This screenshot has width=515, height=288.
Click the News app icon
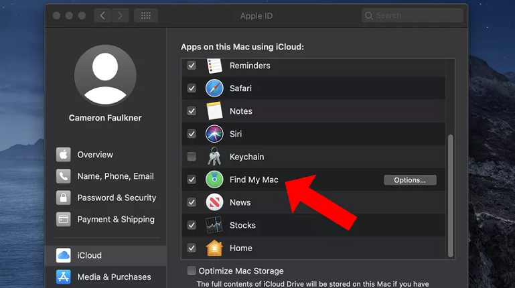214,202
